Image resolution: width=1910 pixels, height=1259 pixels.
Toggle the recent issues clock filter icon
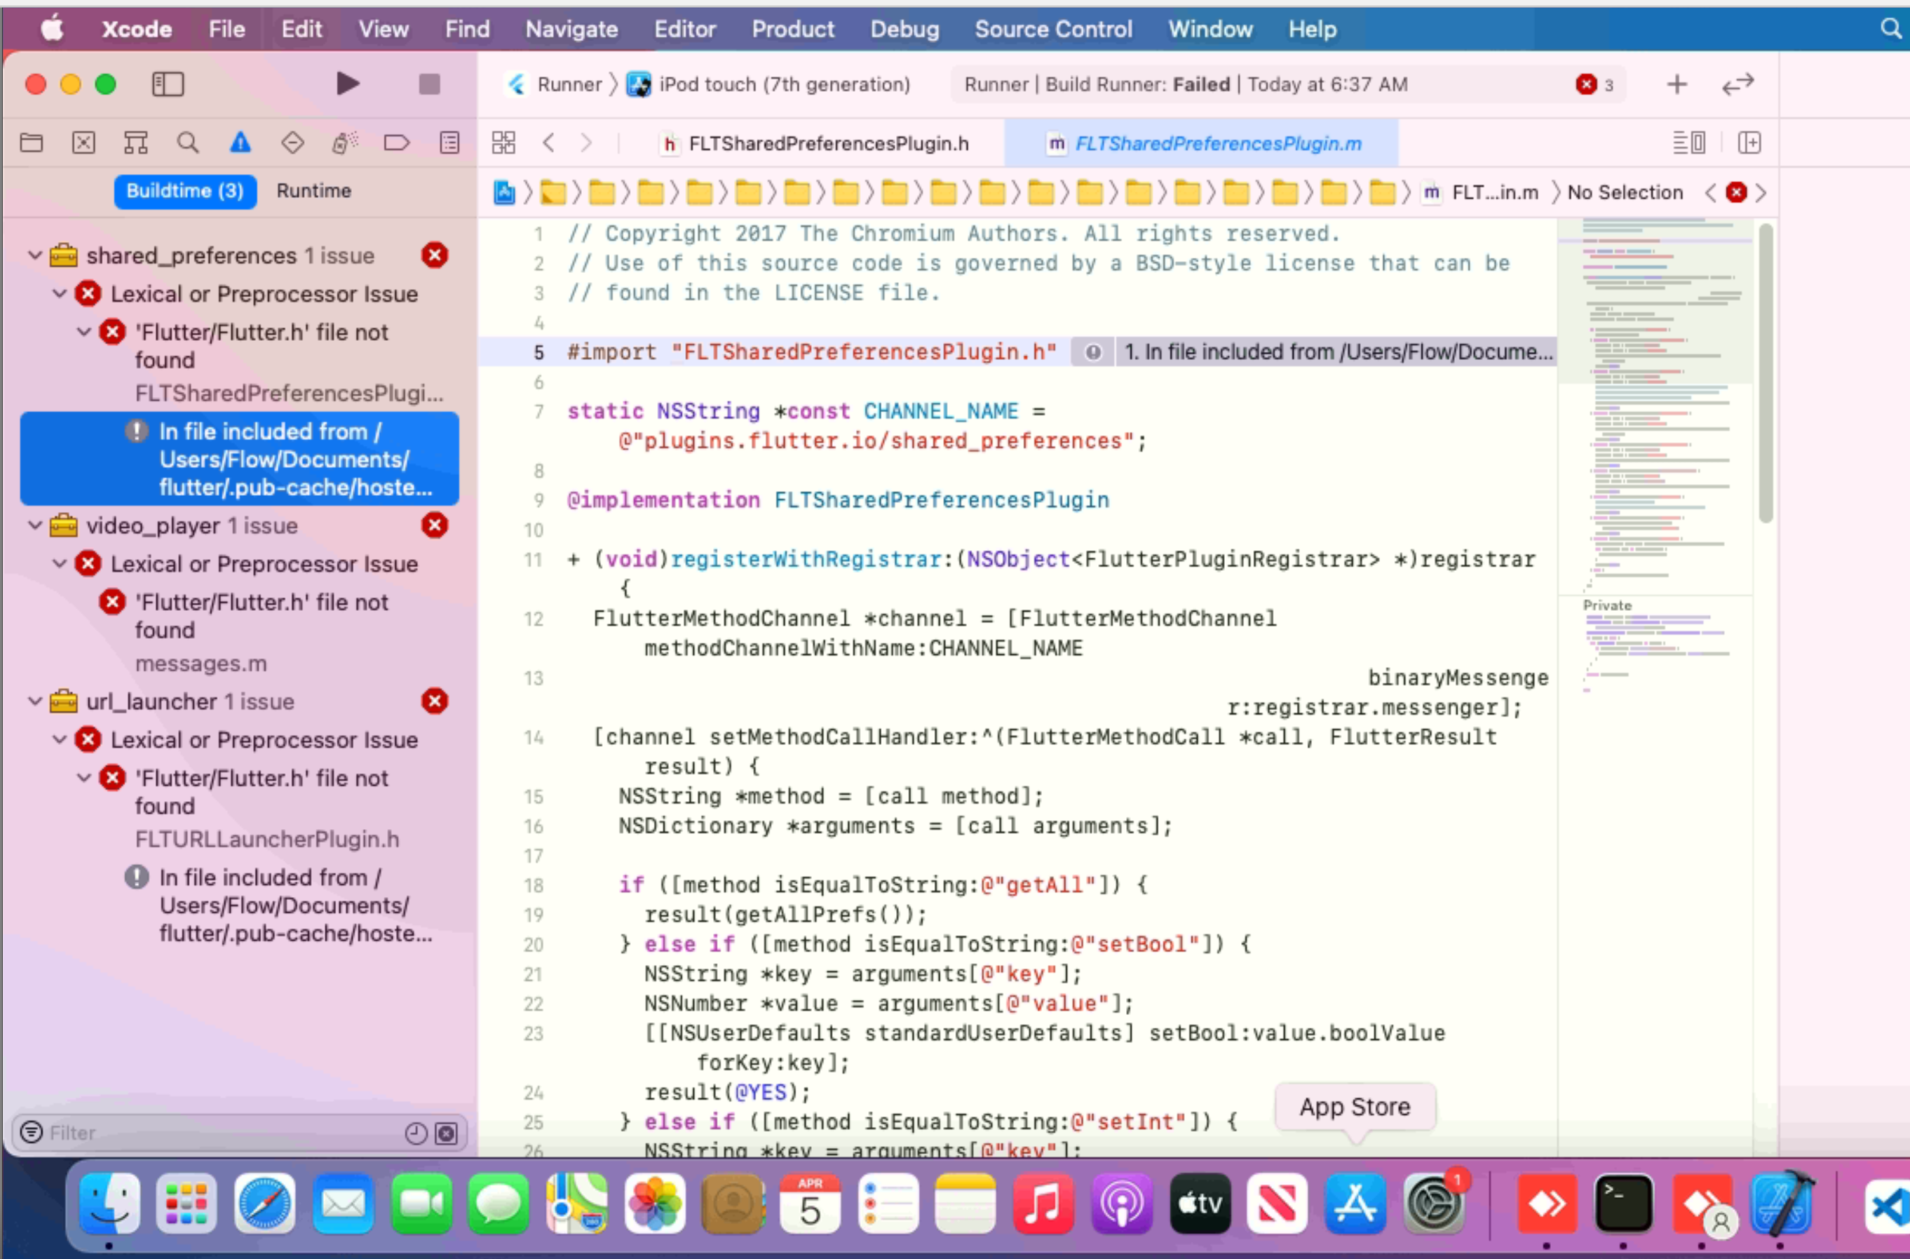pyautogui.click(x=415, y=1133)
